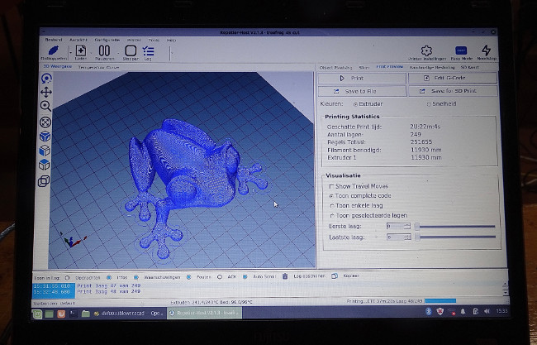Select the rotate view tool
The height and width of the screenshot is (345, 537).
click(45, 78)
